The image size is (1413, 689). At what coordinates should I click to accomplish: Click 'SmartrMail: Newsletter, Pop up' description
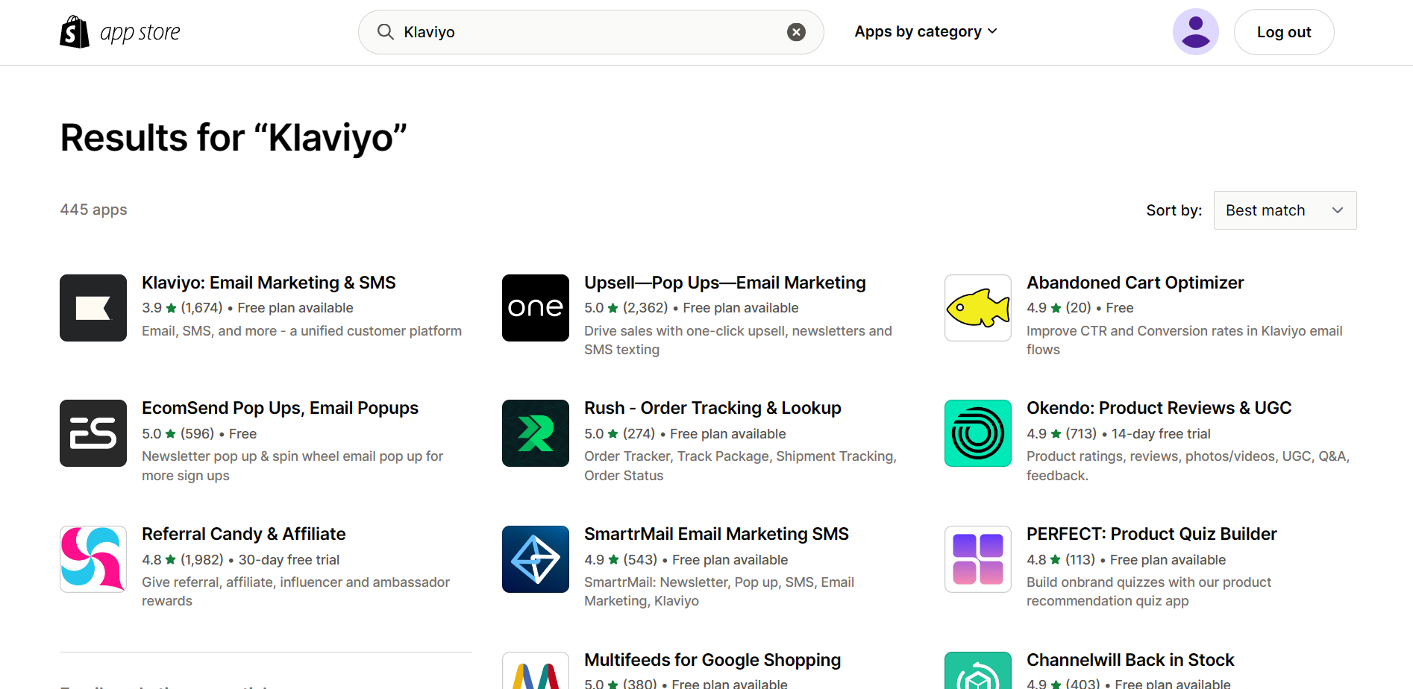[719, 591]
